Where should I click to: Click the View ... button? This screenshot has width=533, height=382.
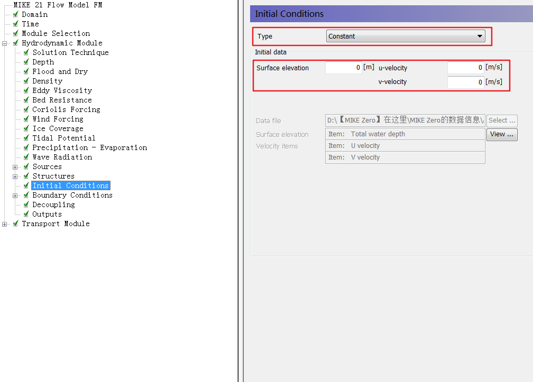click(x=502, y=134)
